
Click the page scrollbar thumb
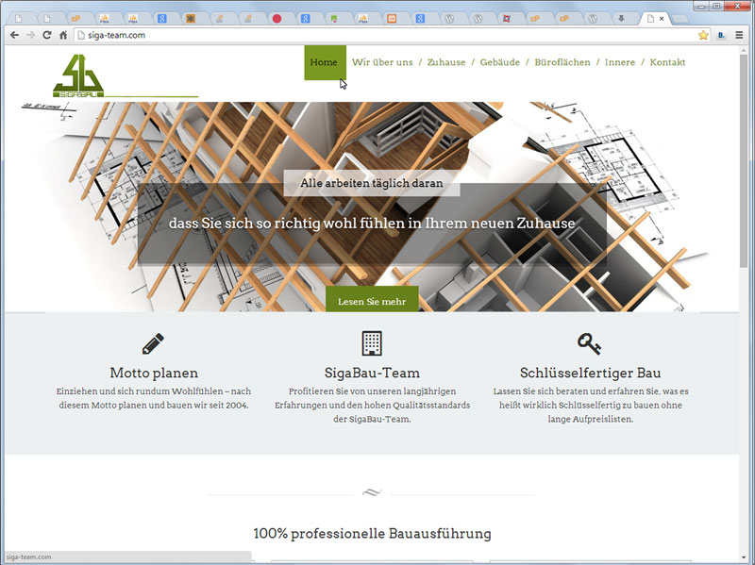744,161
